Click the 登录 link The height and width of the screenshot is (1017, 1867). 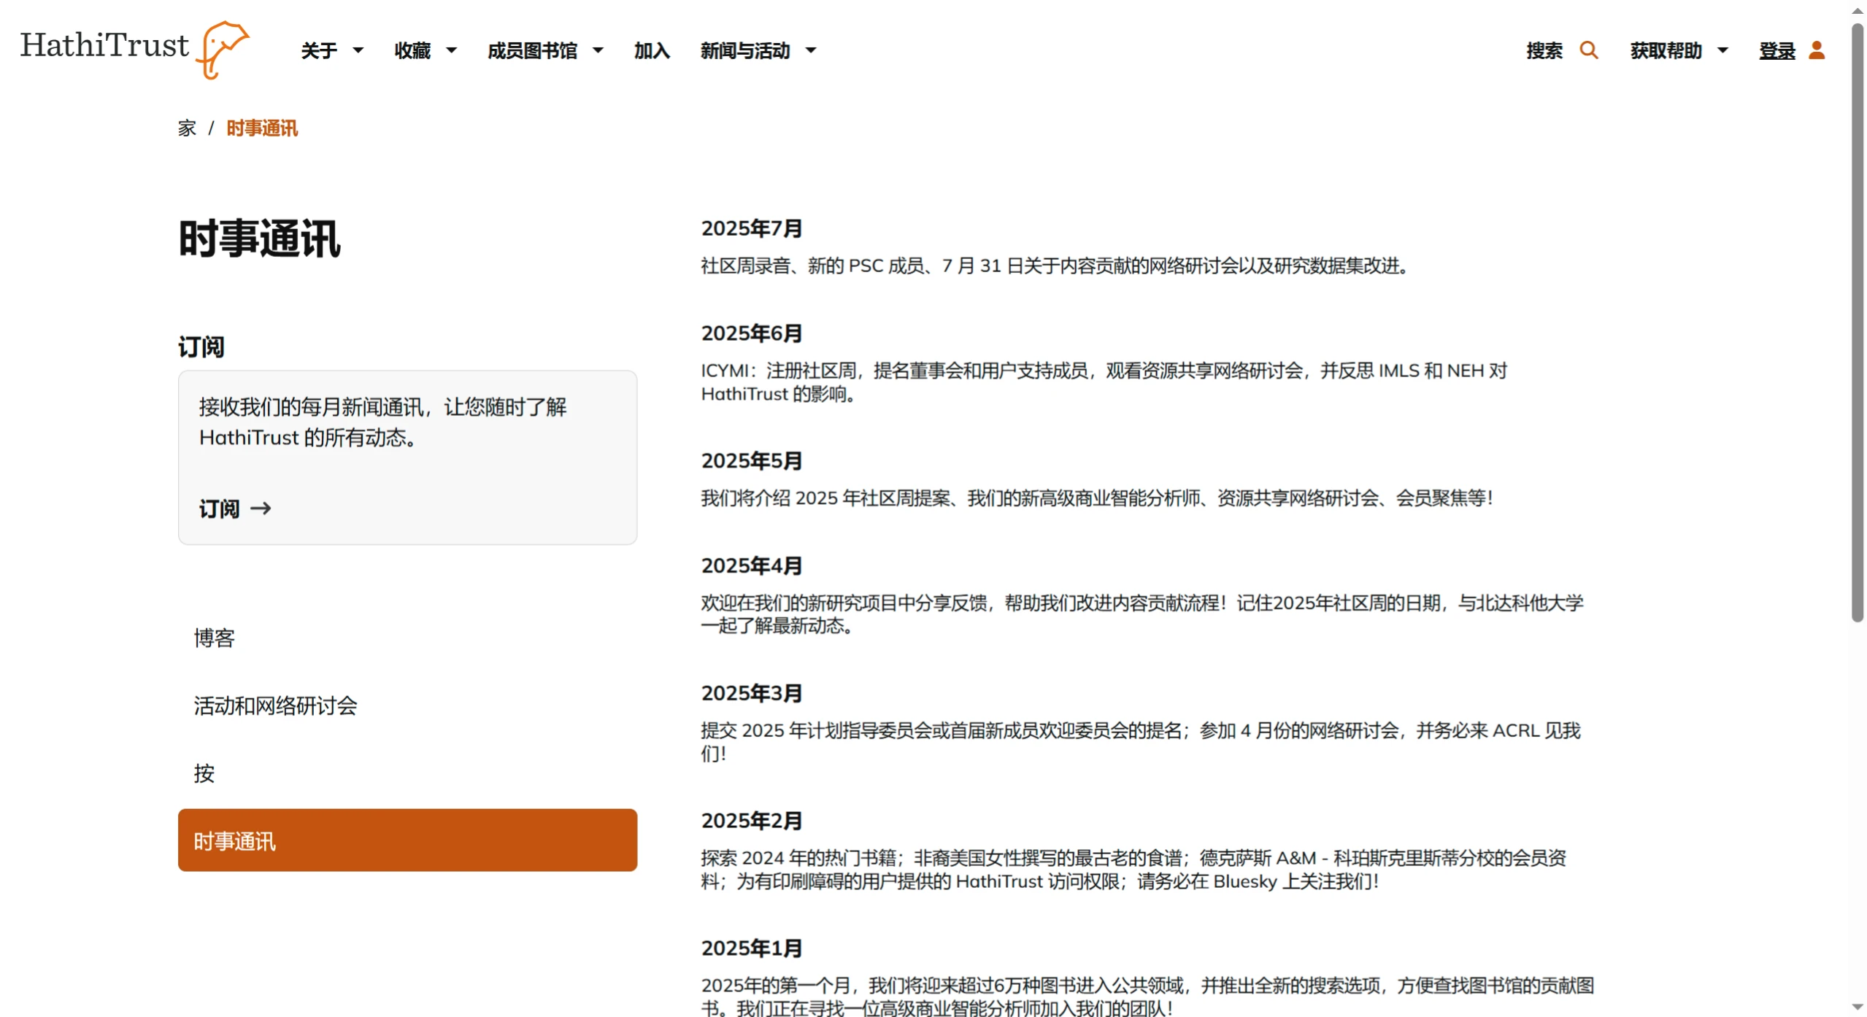click(x=1776, y=50)
